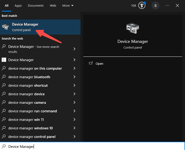The width and height of the screenshot is (185, 150).
Task: Expand chevron for 'device manager on this computer'
Action: tap(74, 68)
